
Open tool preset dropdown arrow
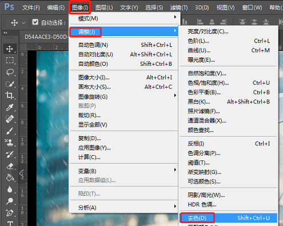[23, 23]
